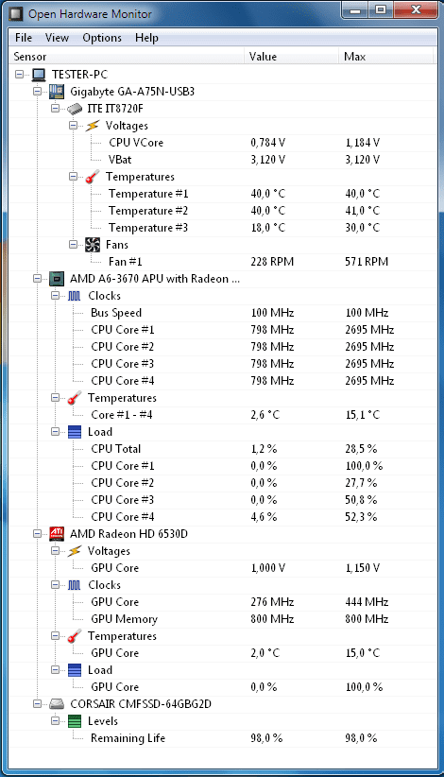Collapse the motherboard Voltages group
Viewport: 444px width, 777px height.
[x=74, y=126]
